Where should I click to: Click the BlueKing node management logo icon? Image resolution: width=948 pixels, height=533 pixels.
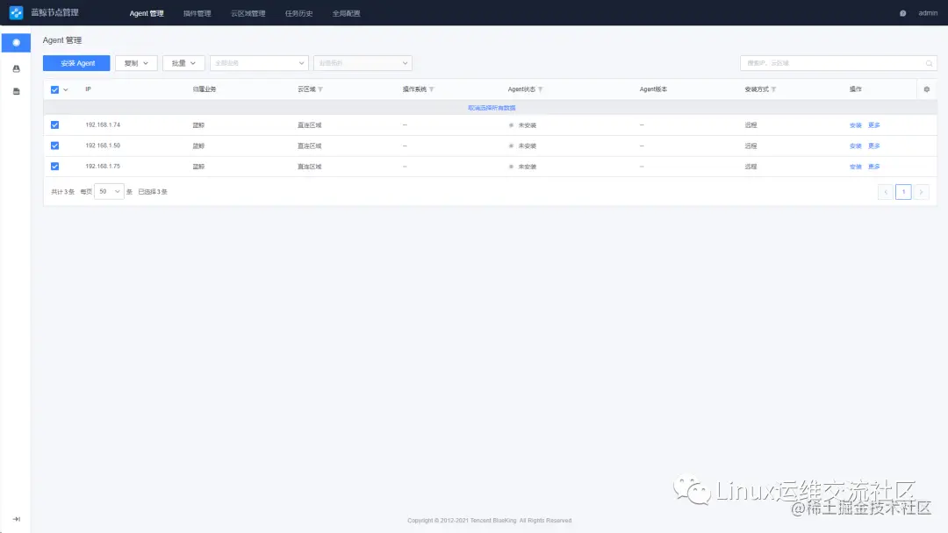pos(17,12)
